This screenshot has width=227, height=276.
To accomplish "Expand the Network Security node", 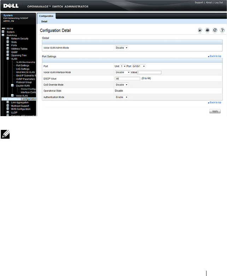I will coord(8,38).
